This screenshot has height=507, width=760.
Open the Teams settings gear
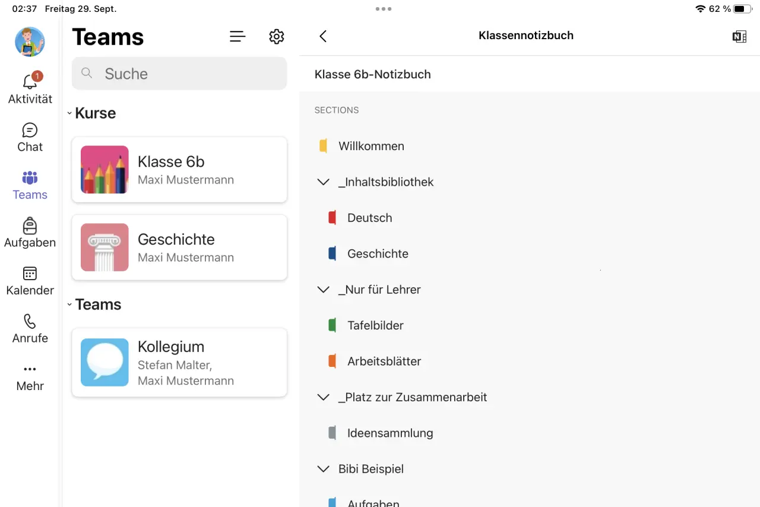[x=276, y=36]
